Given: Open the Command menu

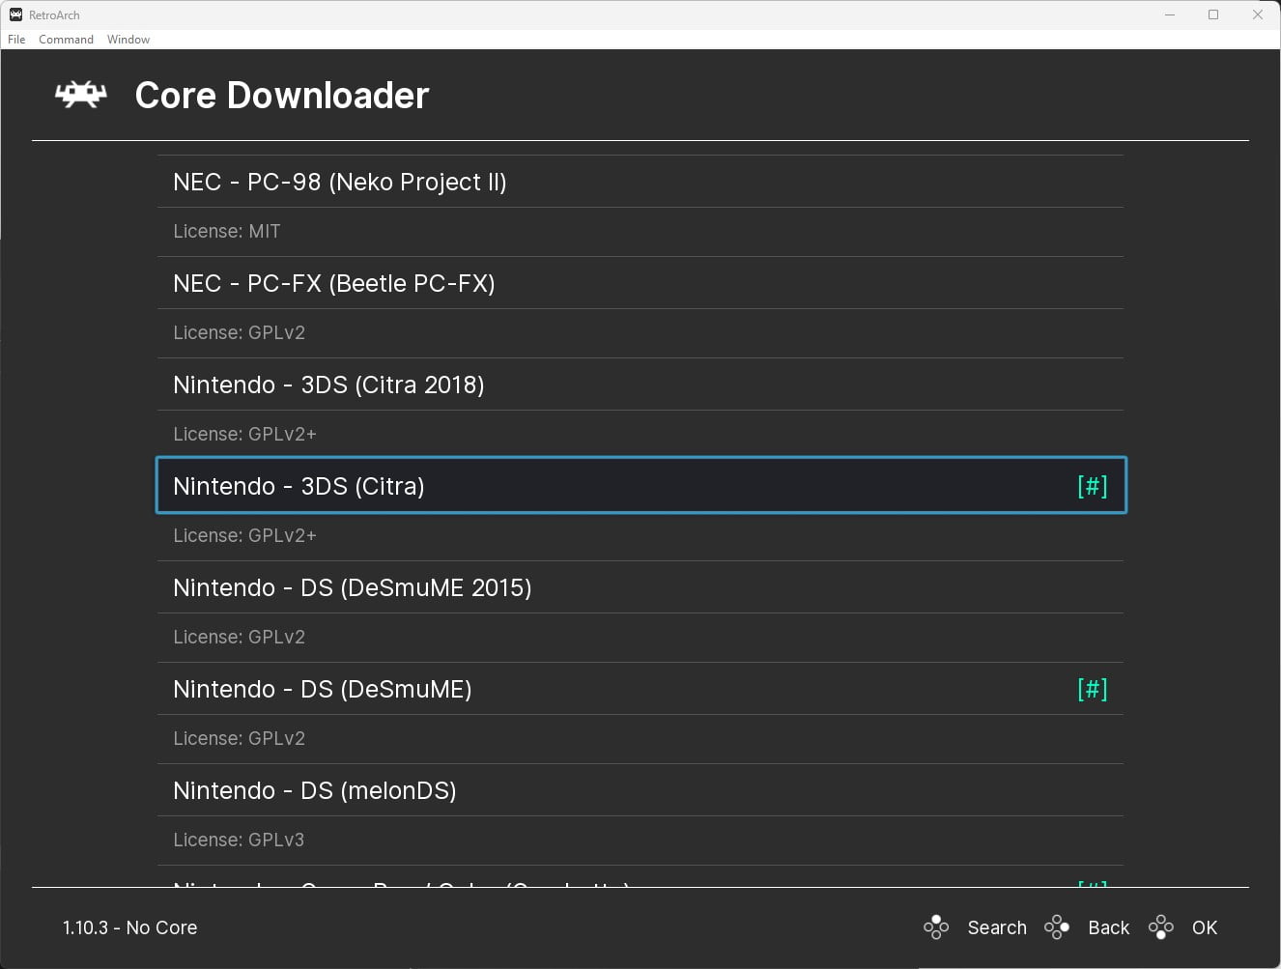Looking at the screenshot, I should click(66, 39).
